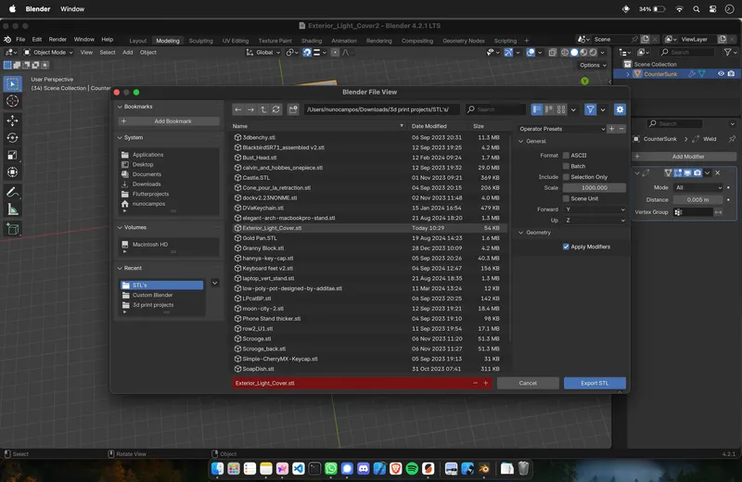Viewport: 742px width, 482px height.
Task: Click the Export STL button
Action: (595, 383)
